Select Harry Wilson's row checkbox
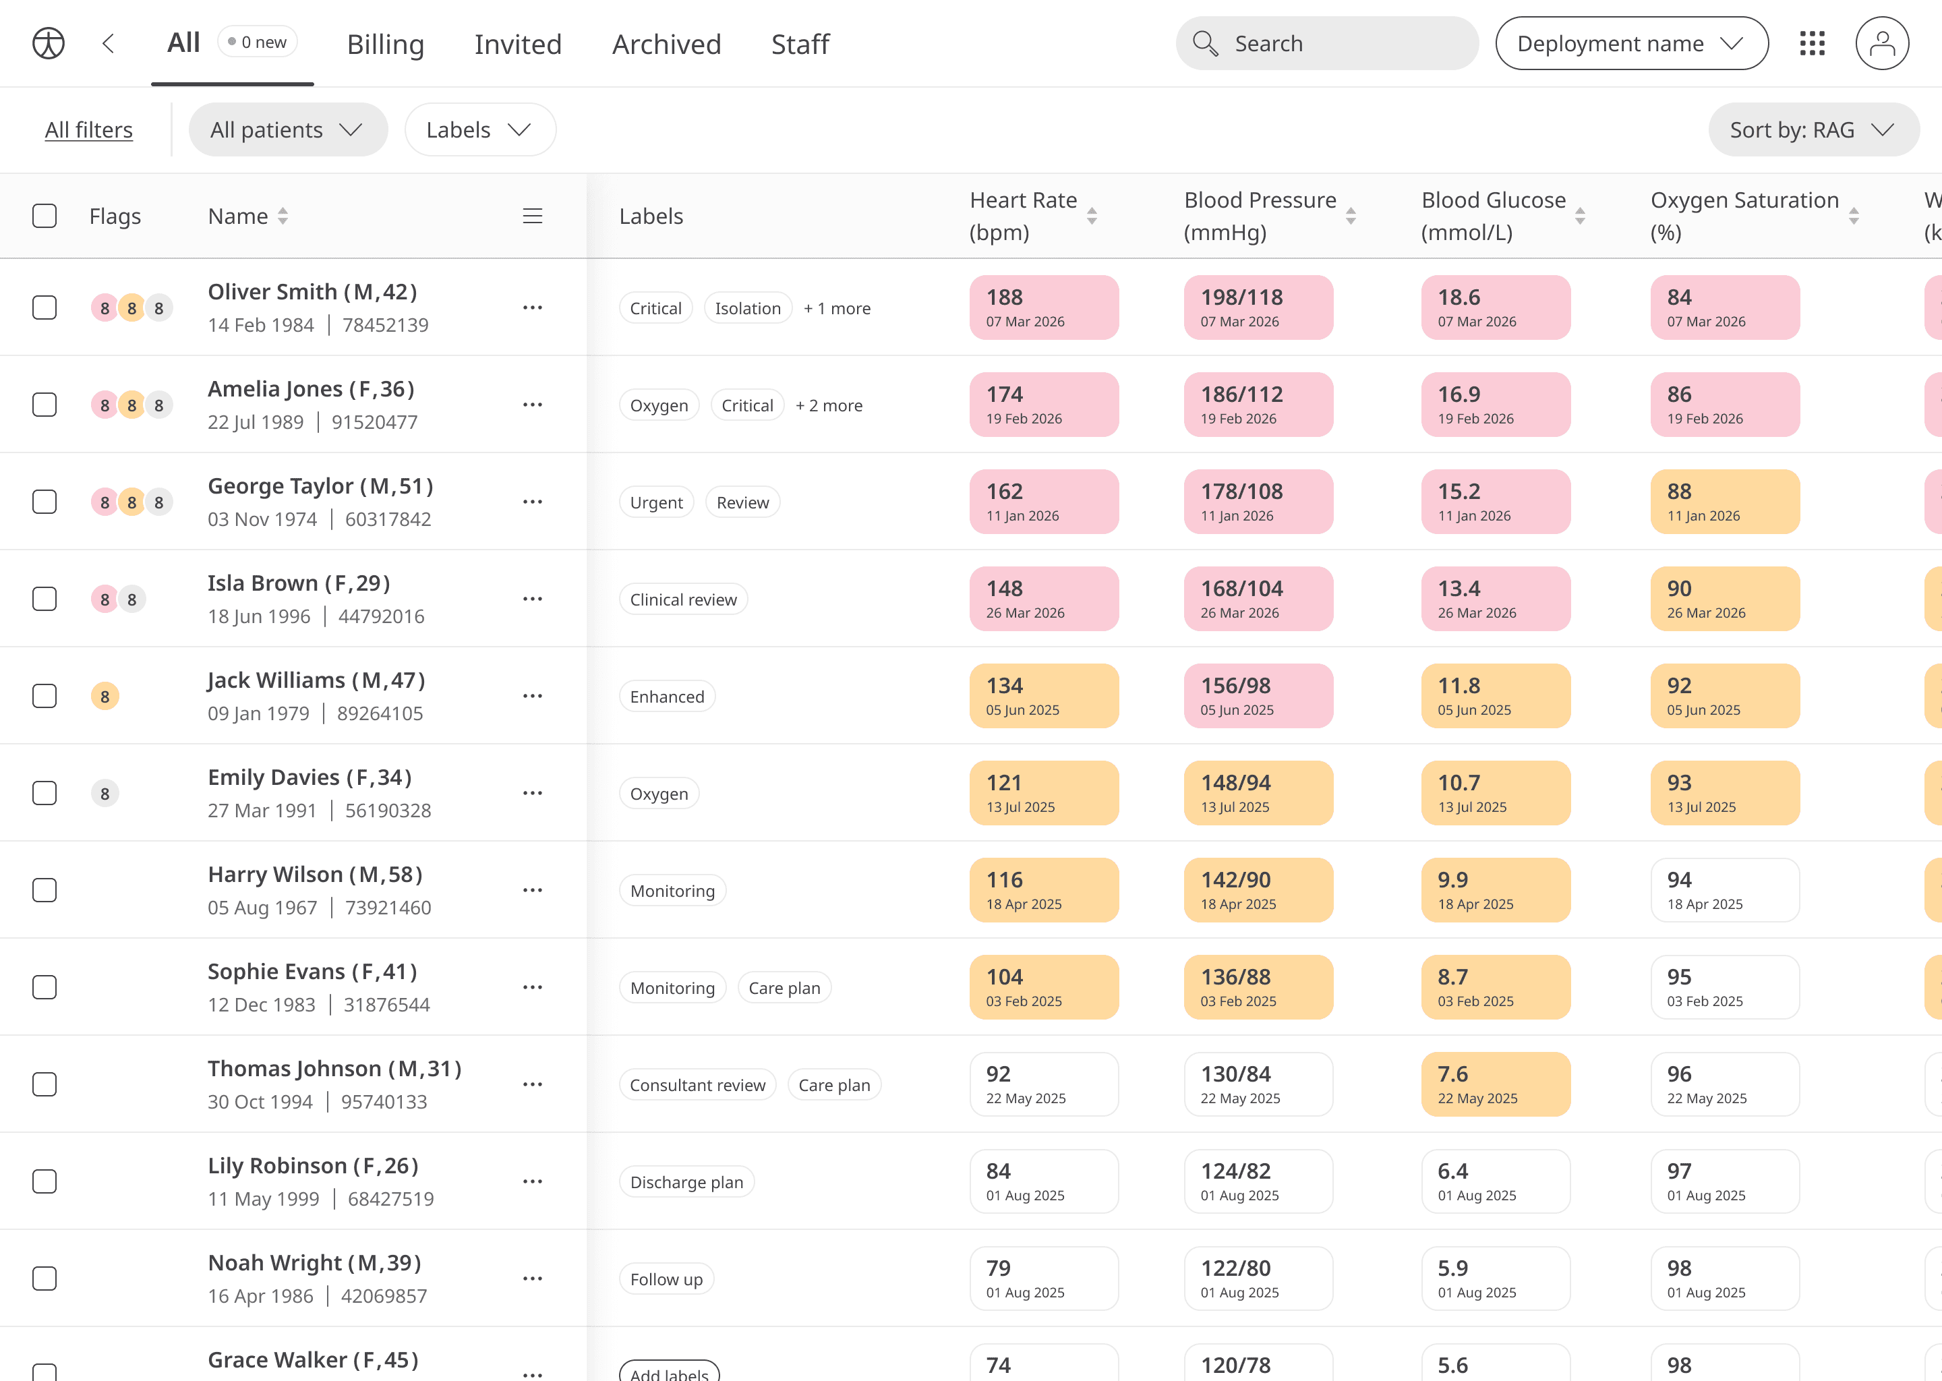The height and width of the screenshot is (1381, 1942). point(45,890)
